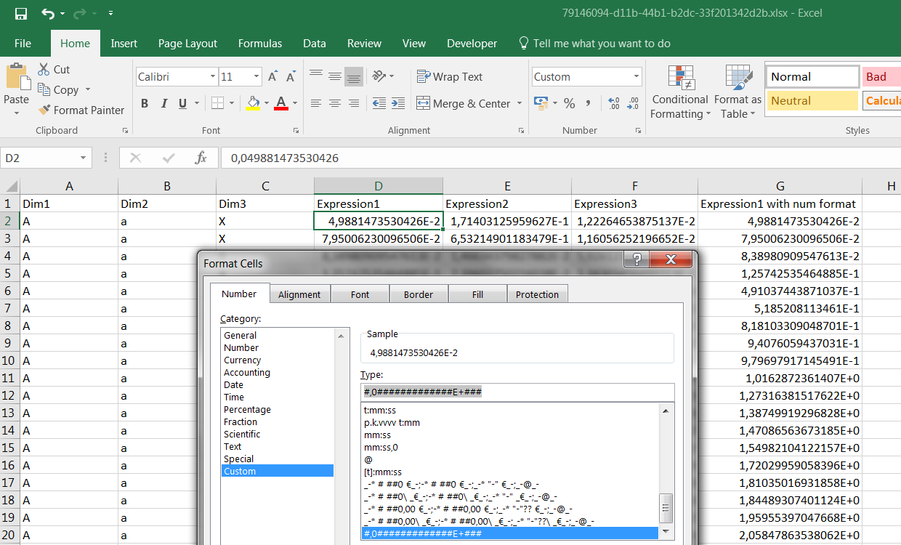Apply the Neutral cell style
Screen dimensions: 901x545
811,101
